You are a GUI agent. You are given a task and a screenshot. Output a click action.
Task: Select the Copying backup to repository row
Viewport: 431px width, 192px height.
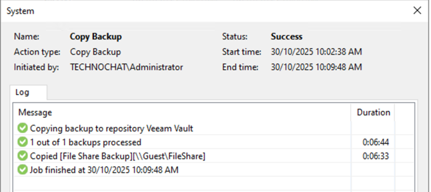112,128
